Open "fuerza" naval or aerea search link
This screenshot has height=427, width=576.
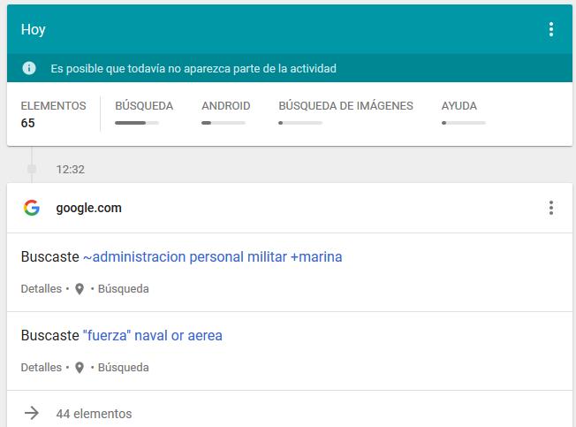tap(153, 335)
